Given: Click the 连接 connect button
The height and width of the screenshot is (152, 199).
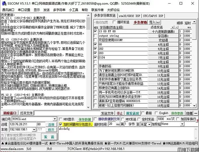Looking at the screenshot, I should [51, 124].
